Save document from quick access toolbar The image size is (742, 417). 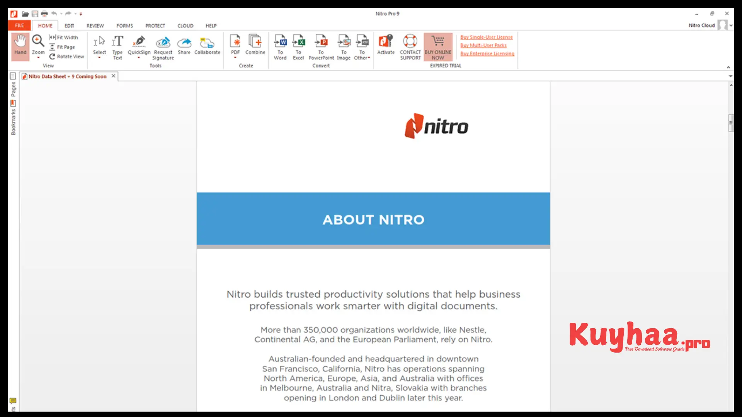35,14
